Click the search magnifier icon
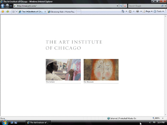Screen dimensions: 167x125 click(162, 6)
